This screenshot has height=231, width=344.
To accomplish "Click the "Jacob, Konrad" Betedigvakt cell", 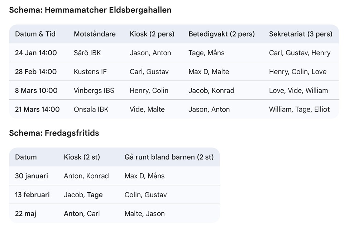I will (x=211, y=90).
